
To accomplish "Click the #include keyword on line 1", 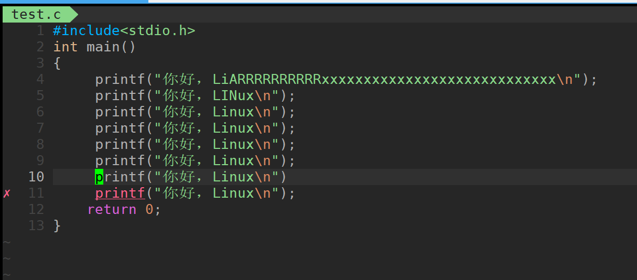I will coord(87,30).
